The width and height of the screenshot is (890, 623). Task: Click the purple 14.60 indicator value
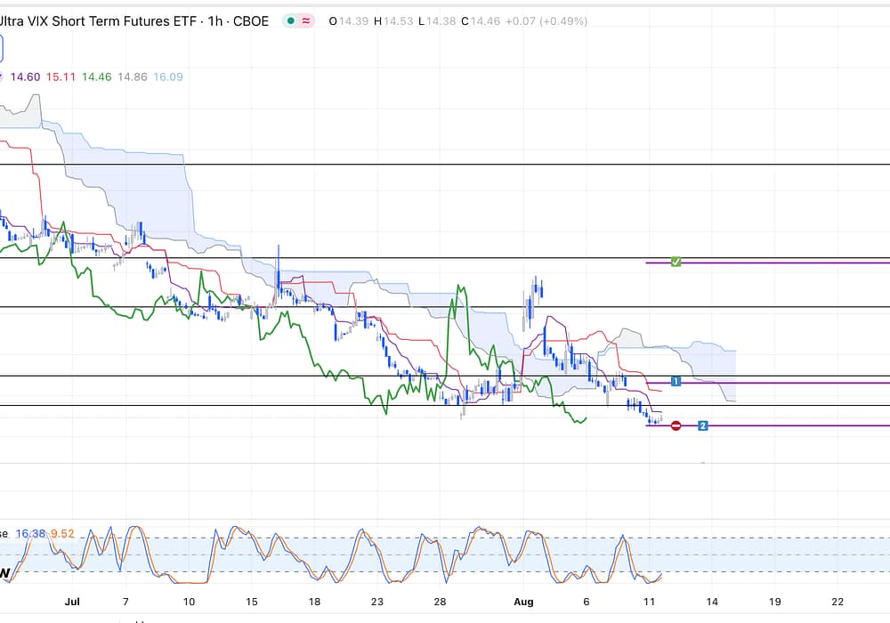[24, 77]
